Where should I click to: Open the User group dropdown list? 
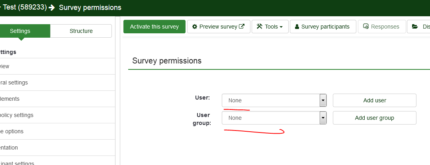[x=323, y=118]
